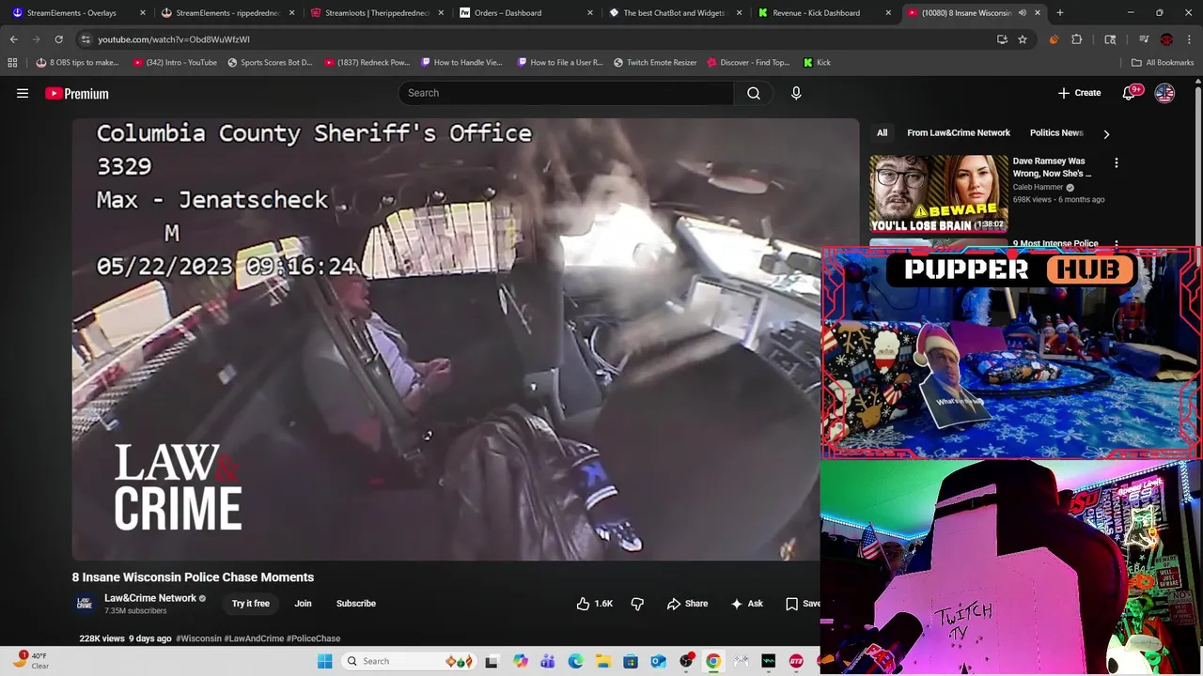Subscribe to Law&Crime Network
The height and width of the screenshot is (676, 1203).
pyautogui.click(x=356, y=604)
